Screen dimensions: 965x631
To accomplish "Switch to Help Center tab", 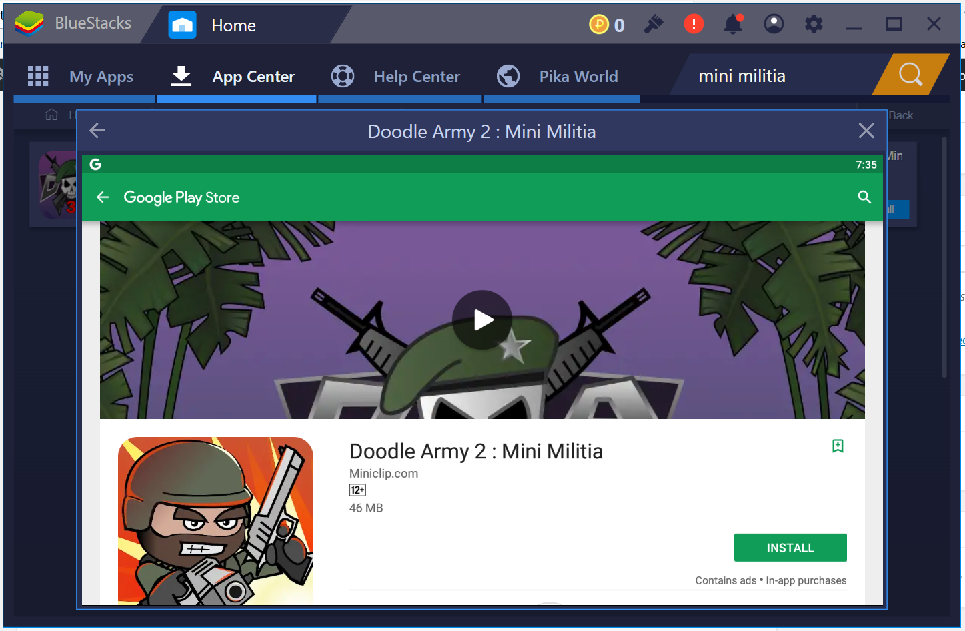I will click(417, 77).
